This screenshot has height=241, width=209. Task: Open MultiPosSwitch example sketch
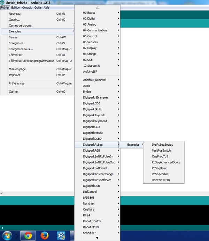tap(164, 151)
